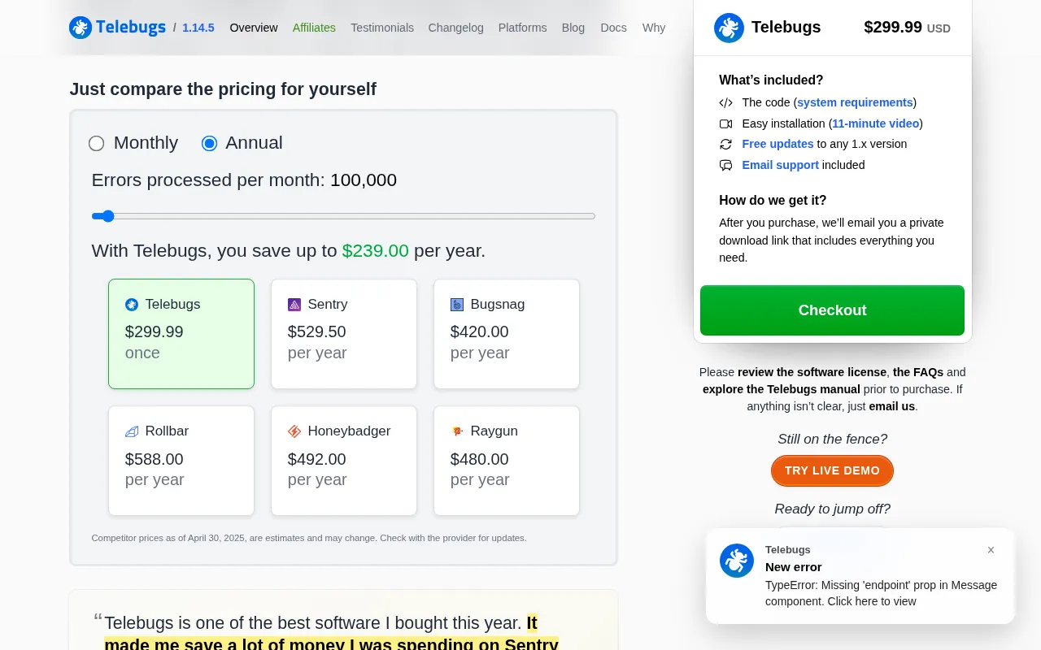Select the Telebugs $299.99 pricing card

click(181, 334)
